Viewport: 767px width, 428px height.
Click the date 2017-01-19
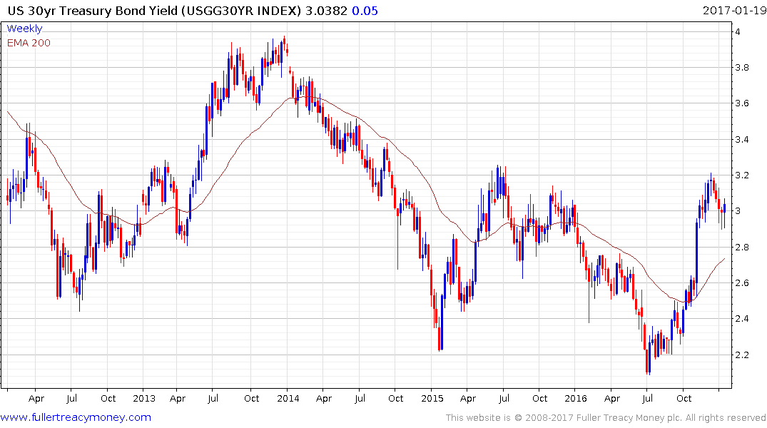click(734, 10)
